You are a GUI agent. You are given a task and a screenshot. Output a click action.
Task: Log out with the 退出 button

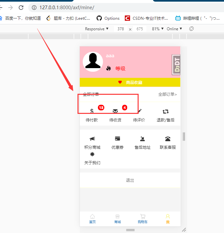tap(130, 180)
